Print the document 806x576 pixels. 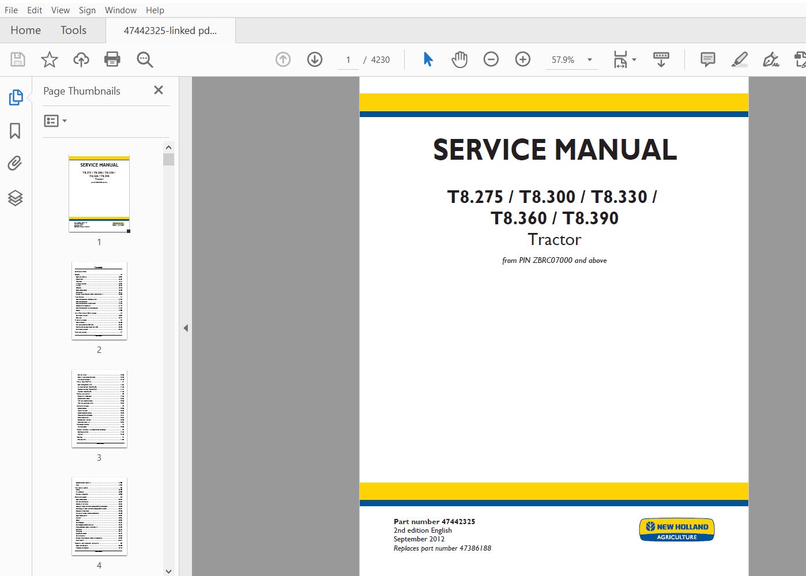[112, 59]
